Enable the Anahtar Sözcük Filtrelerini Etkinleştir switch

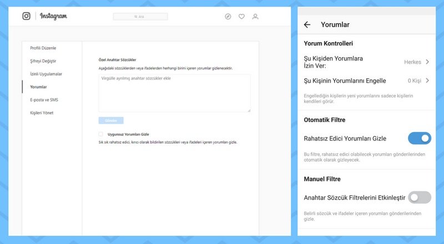click(x=419, y=197)
